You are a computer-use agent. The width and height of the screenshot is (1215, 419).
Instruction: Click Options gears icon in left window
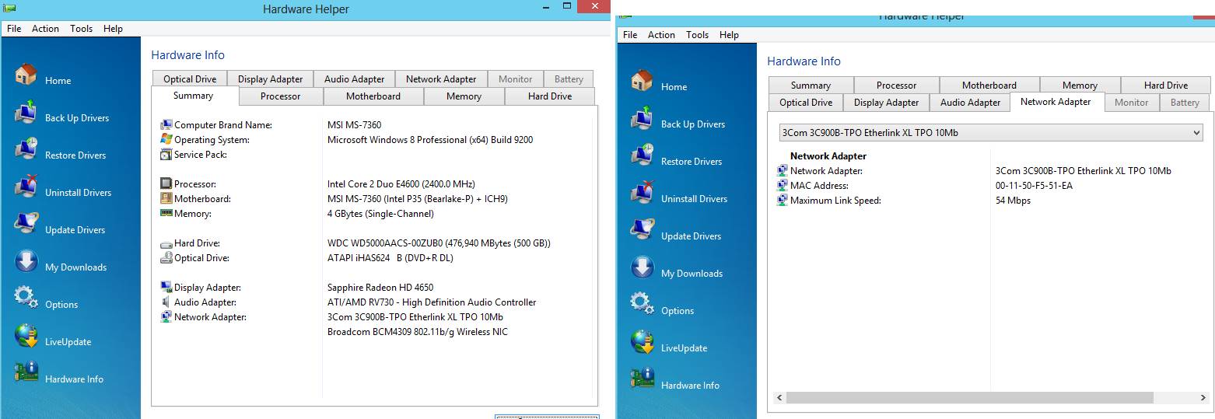(x=26, y=299)
